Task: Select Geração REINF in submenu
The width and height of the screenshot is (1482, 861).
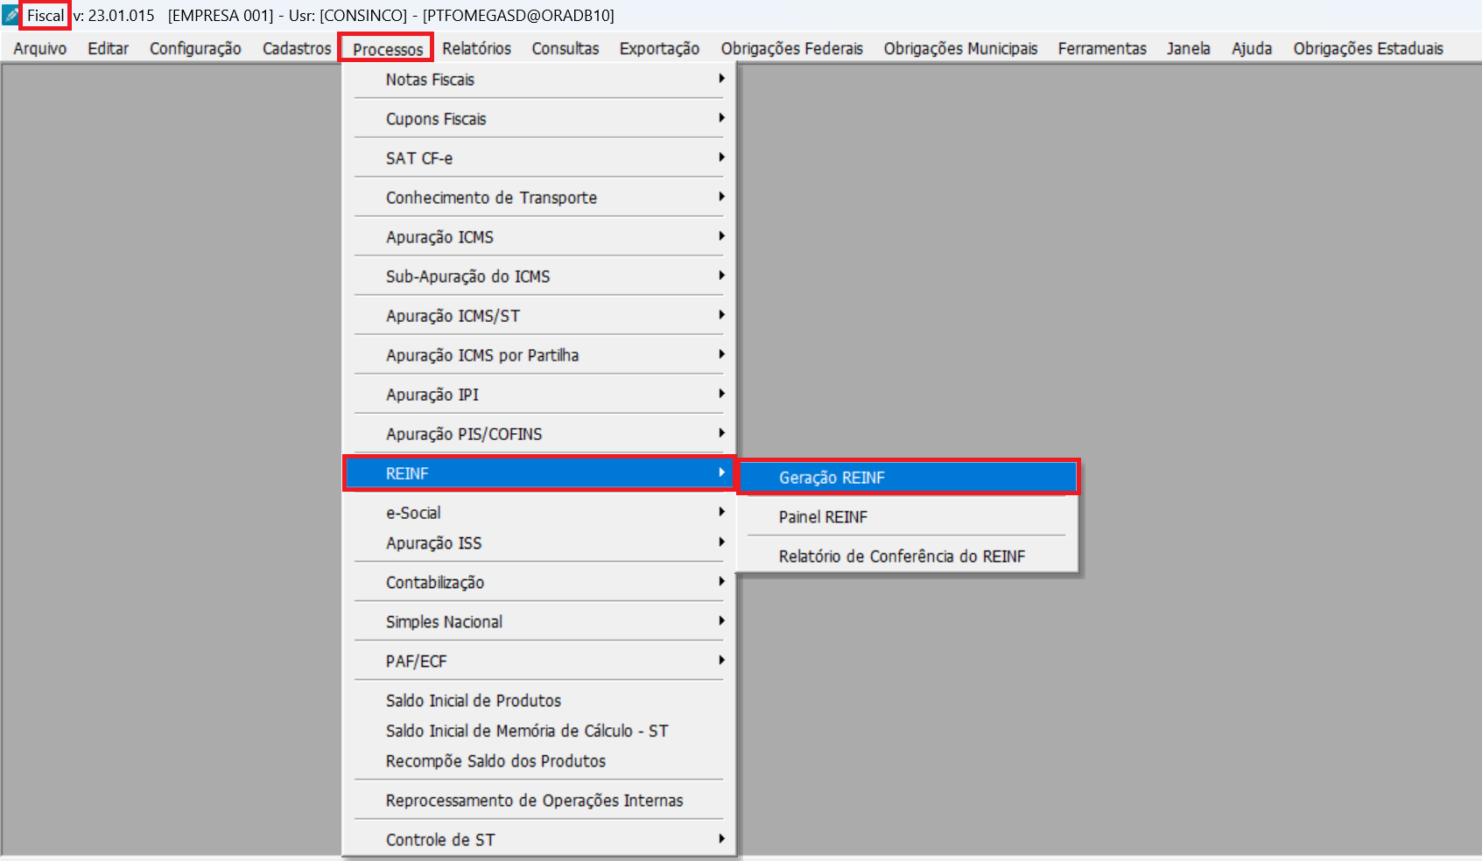Action: pyautogui.click(x=908, y=478)
